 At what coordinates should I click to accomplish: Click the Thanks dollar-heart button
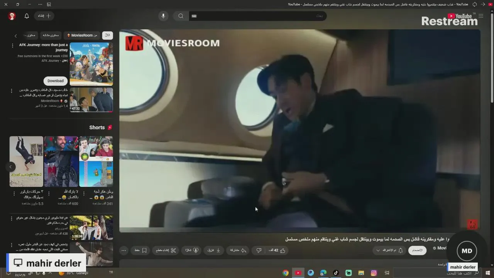tap(192, 250)
